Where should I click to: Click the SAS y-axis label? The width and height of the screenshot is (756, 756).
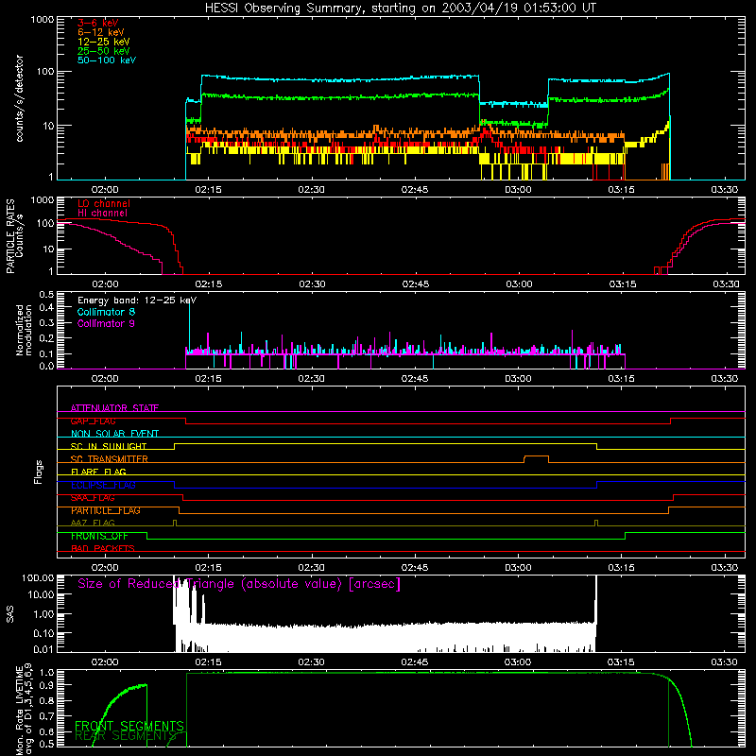click(9, 614)
